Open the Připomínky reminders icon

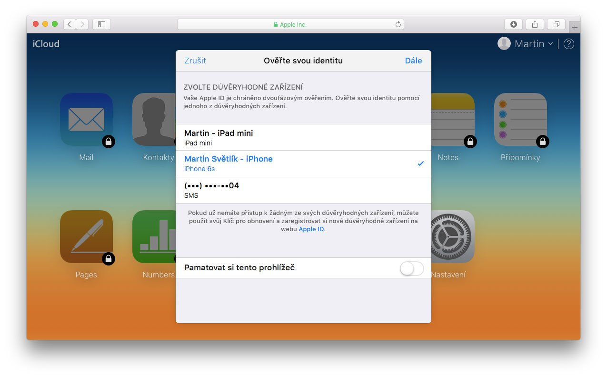point(520,119)
